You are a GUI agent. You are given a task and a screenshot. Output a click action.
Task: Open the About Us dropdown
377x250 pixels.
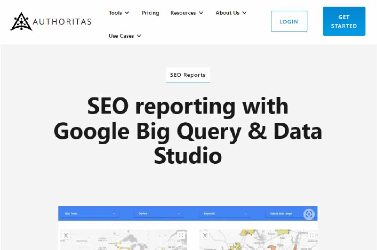tap(231, 13)
